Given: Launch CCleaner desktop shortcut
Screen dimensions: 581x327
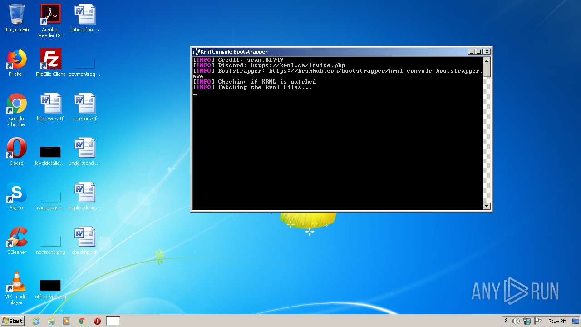Looking at the screenshot, I should click(16, 241).
